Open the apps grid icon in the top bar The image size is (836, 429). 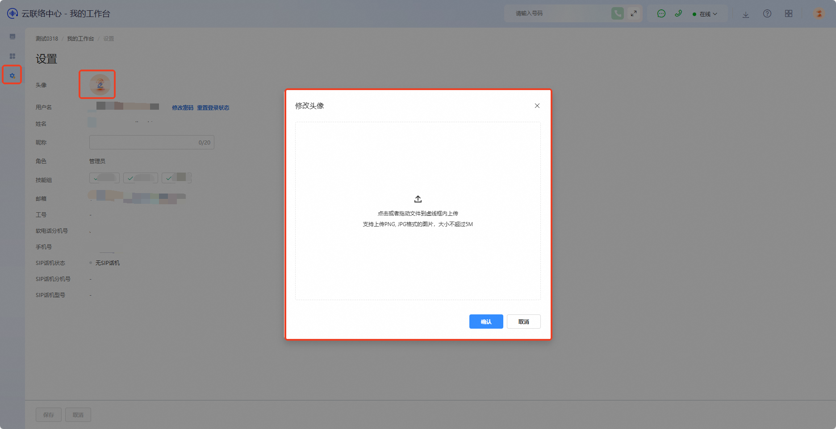(x=789, y=14)
